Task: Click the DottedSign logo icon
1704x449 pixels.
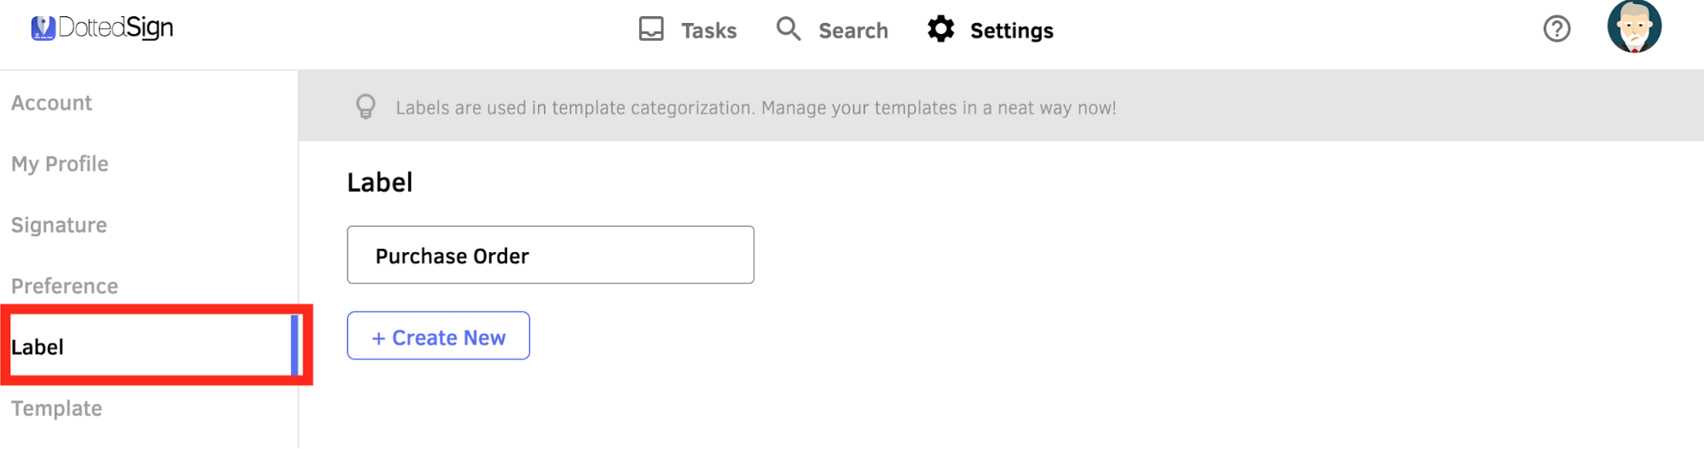Action: 43,28
